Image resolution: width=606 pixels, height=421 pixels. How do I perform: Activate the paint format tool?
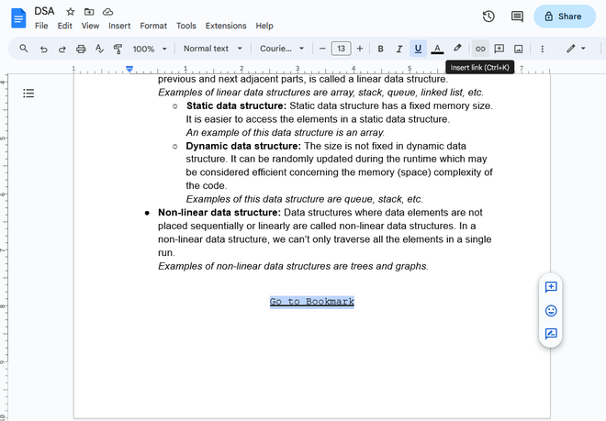(x=118, y=49)
